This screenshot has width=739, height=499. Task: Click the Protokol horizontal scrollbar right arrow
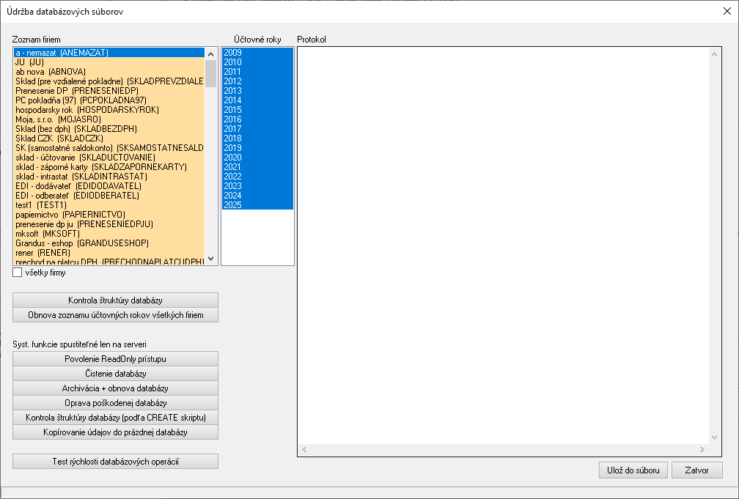coord(702,449)
